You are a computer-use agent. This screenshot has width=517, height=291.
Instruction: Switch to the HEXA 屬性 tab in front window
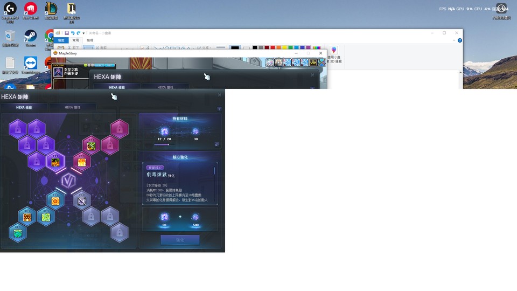pyautogui.click(x=73, y=108)
